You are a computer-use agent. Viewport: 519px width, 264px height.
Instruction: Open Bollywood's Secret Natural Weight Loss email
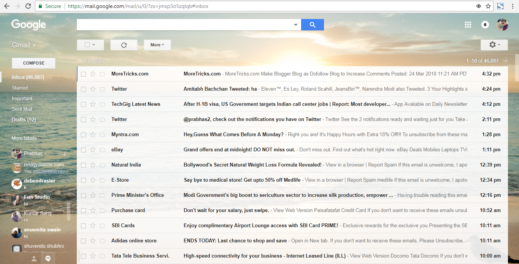[292, 165]
